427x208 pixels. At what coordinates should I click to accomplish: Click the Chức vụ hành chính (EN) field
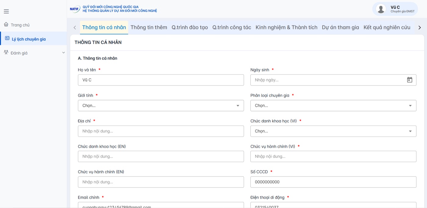click(161, 182)
